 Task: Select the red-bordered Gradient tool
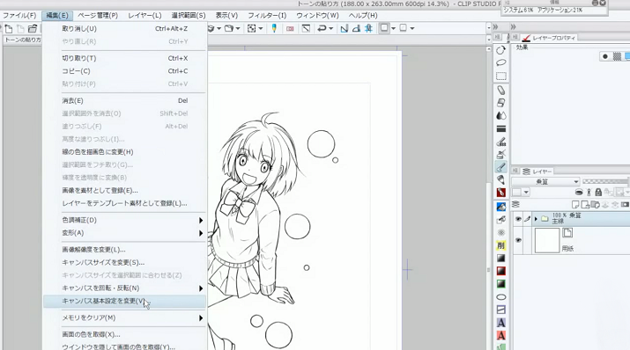(x=500, y=271)
